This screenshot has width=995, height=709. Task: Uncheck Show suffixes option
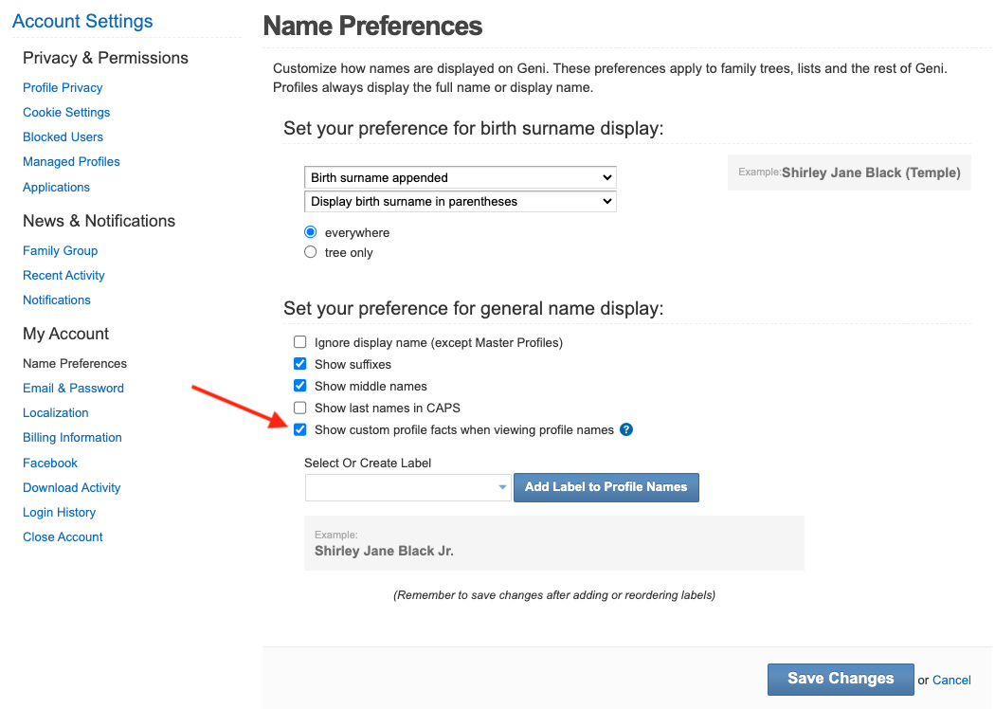point(300,364)
